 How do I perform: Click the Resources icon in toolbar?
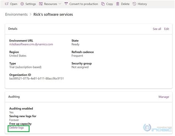click(41, 4)
